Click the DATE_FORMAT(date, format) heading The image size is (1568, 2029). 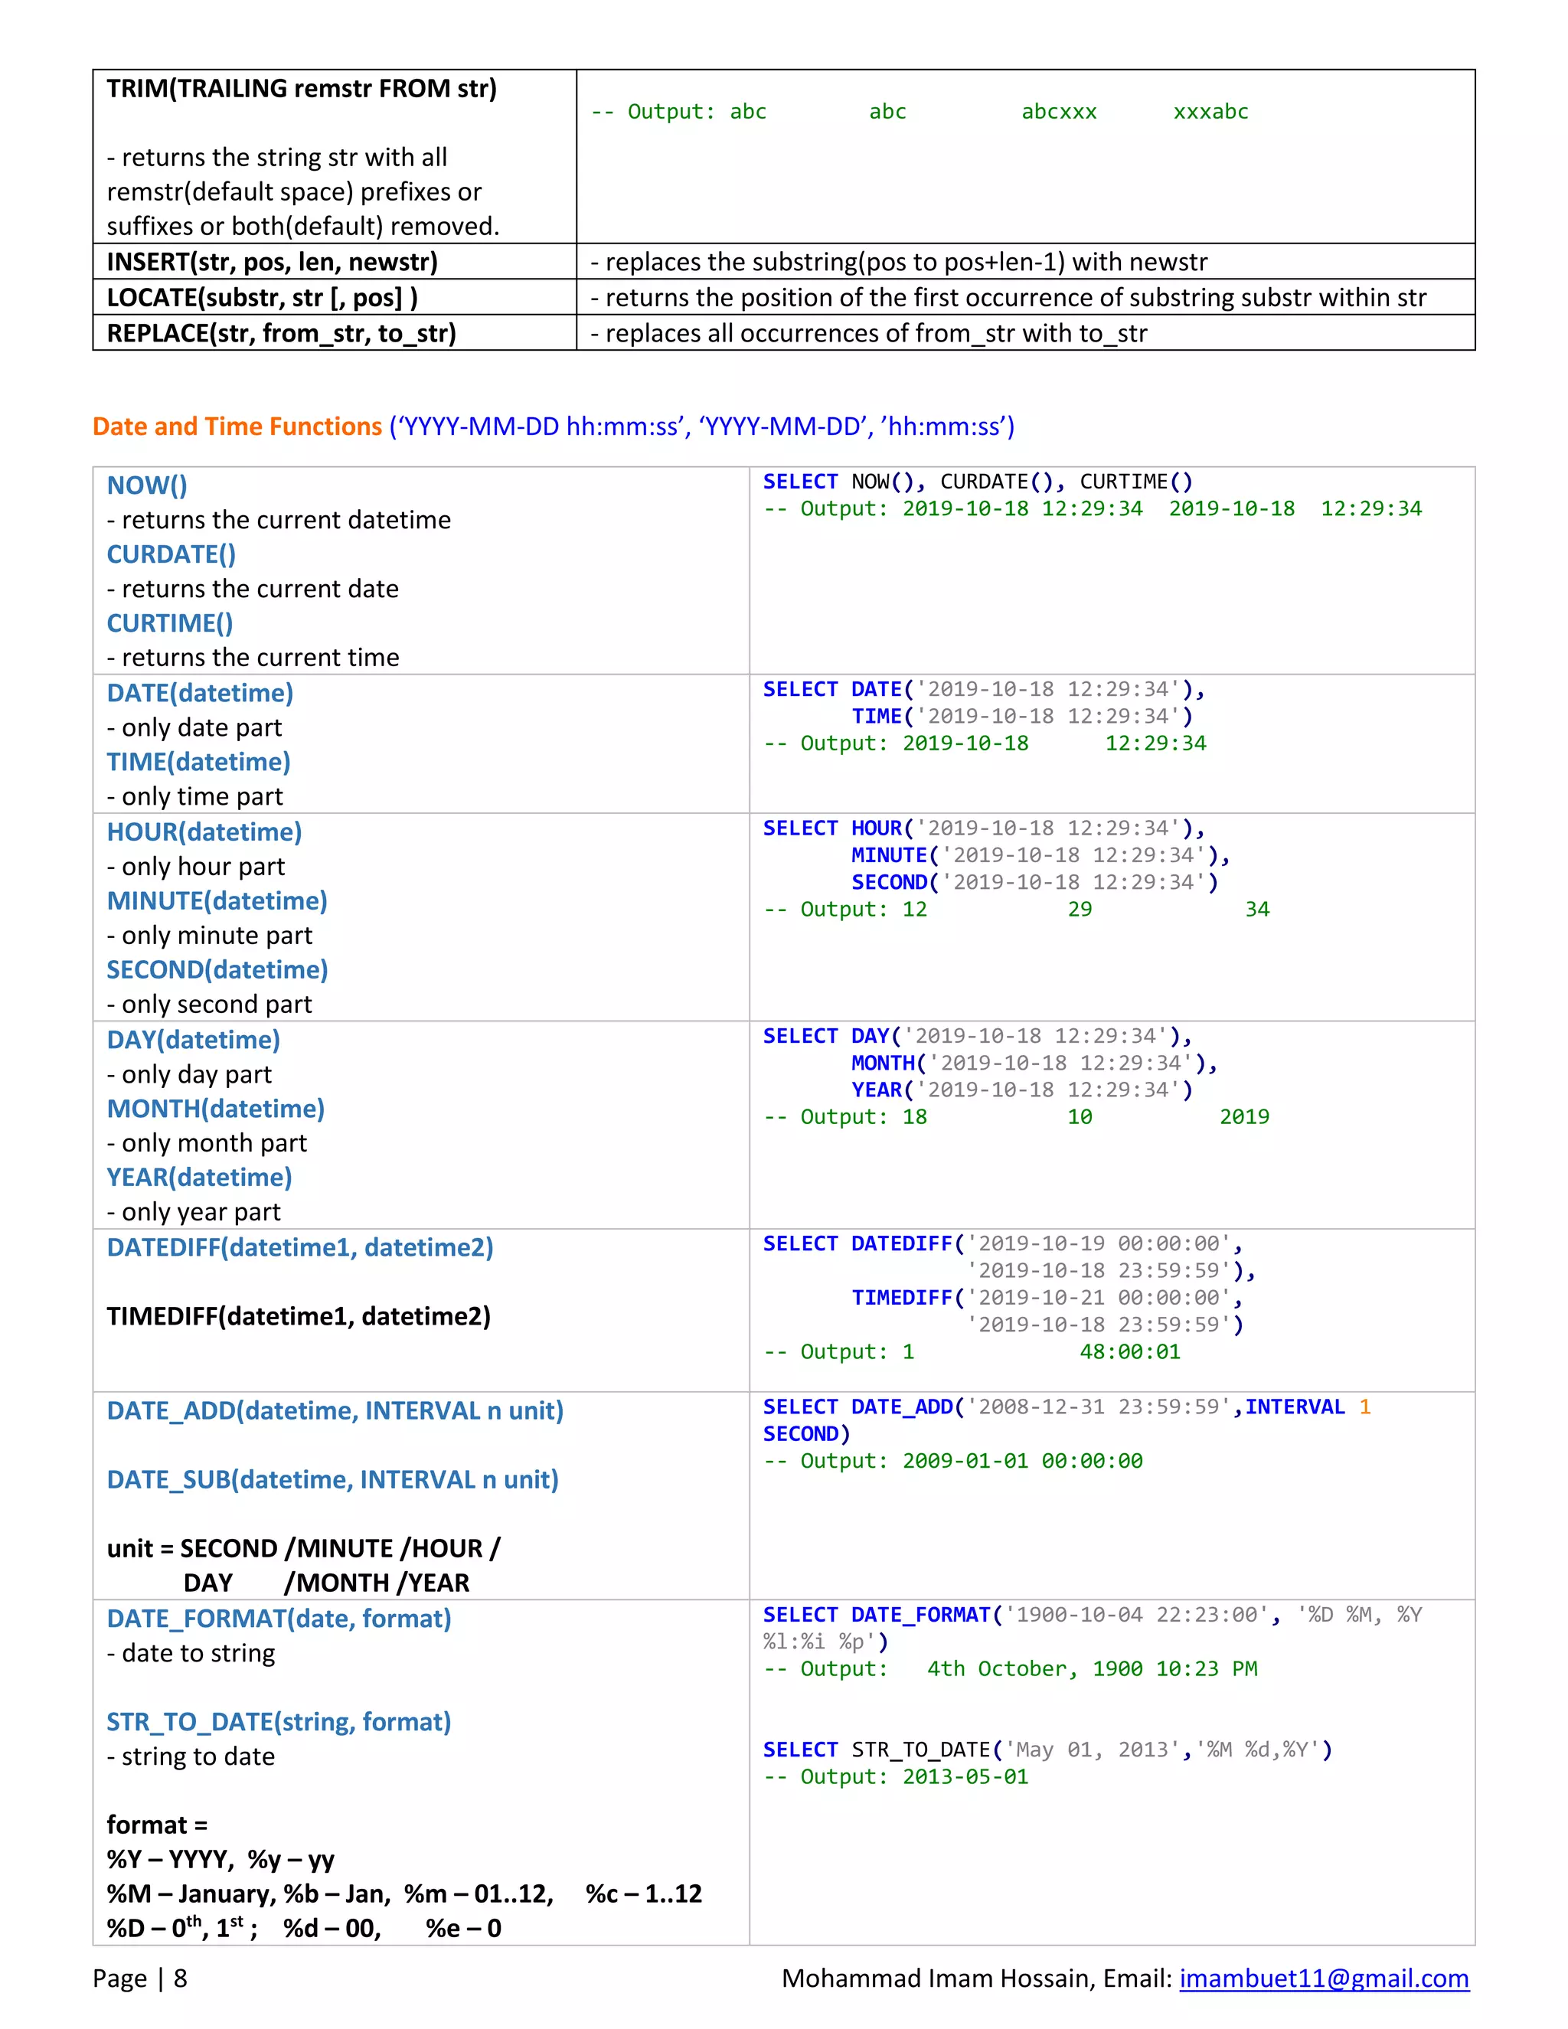(x=279, y=1619)
